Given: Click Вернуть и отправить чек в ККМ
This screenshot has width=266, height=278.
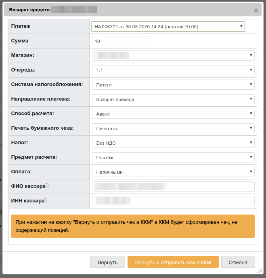Looking at the screenshot, I should [173, 262].
